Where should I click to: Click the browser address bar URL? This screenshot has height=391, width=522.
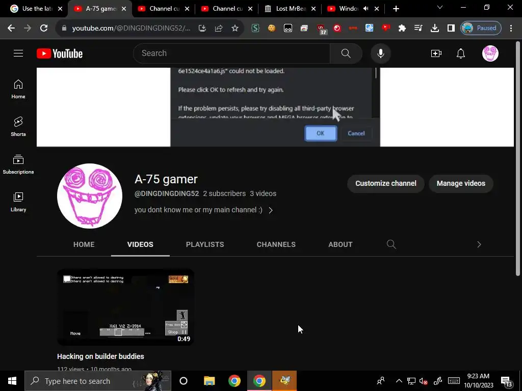[131, 29]
